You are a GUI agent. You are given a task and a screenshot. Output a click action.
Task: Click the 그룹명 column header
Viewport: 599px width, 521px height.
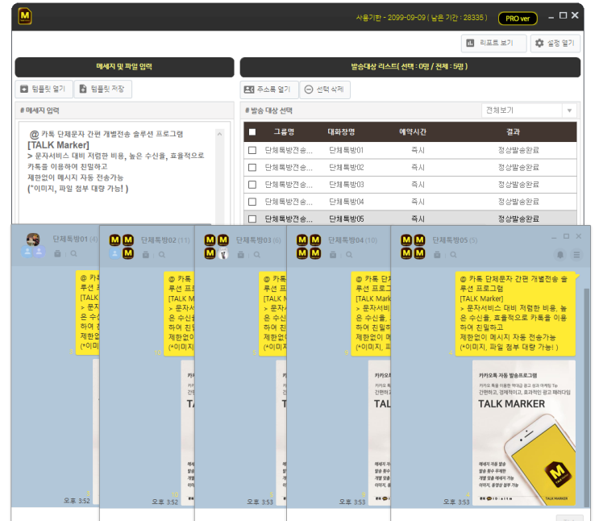(x=284, y=132)
